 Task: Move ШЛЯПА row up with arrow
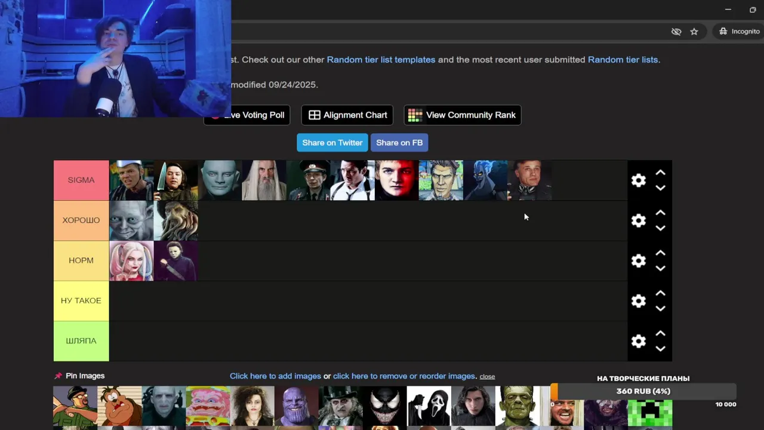(x=660, y=333)
